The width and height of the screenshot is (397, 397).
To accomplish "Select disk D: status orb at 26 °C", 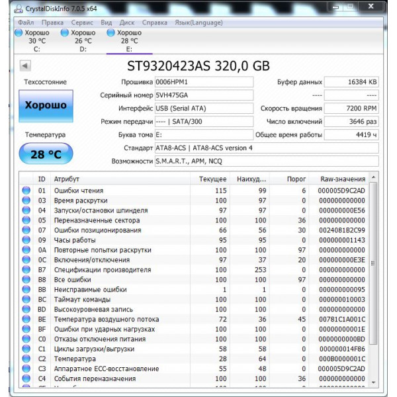I will click(65, 32).
